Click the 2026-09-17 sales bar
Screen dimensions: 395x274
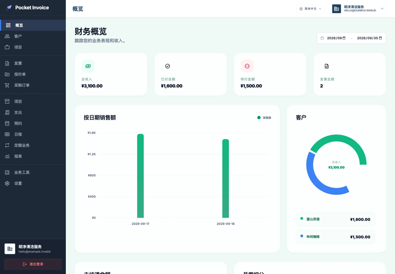[x=140, y=176]
